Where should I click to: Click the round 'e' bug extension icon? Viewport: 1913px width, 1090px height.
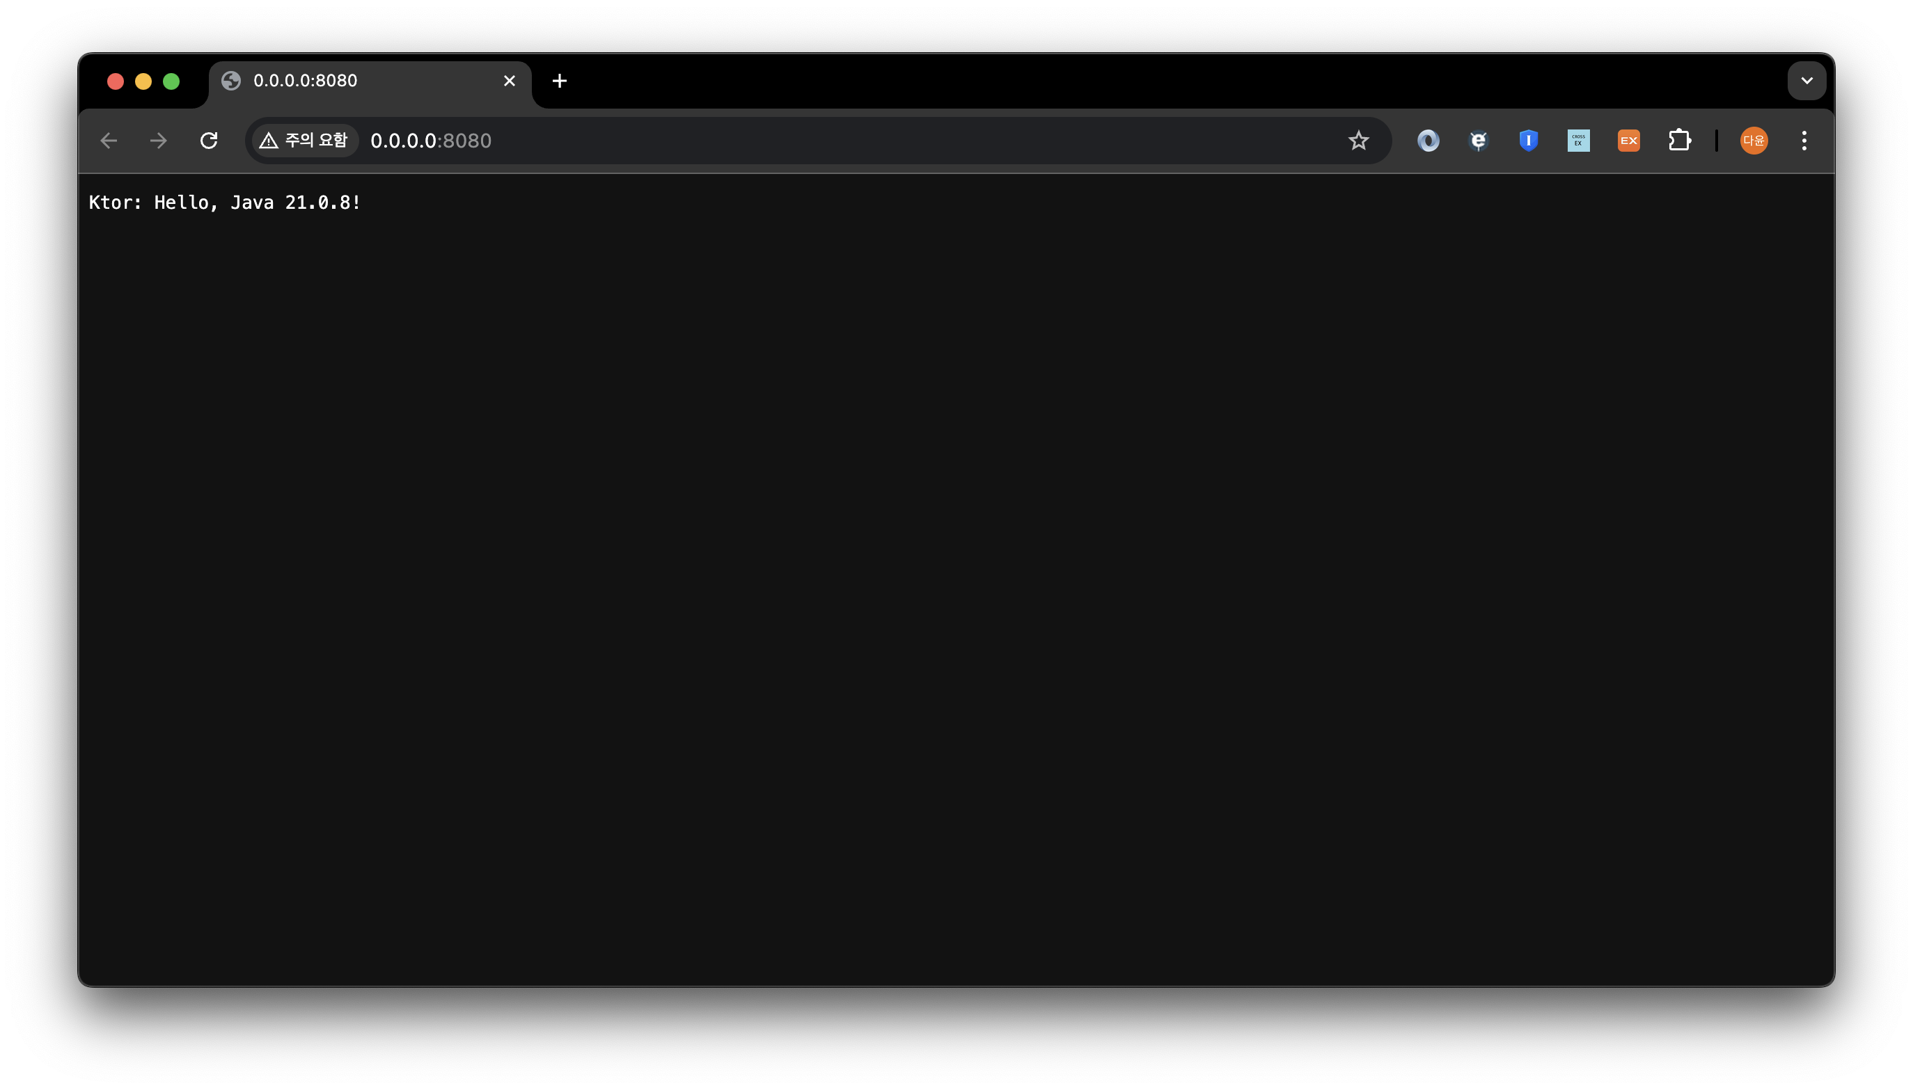1478,141
